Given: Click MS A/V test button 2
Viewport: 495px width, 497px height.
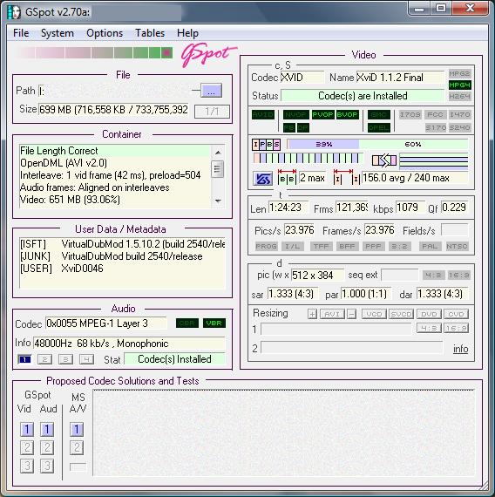Looking at the screenshot, I should (x=77, y=447).
